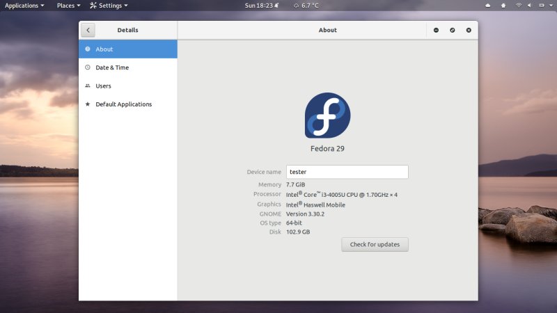Focus the Device name text field
The width and height of the screenshot is (557, 313).
pos(347,172)
